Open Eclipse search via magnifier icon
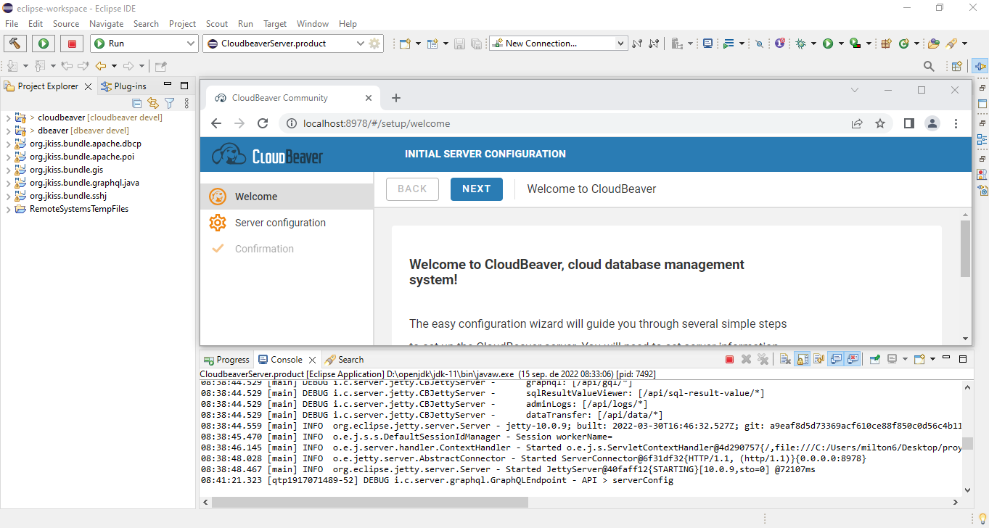This screenshot has height=528, width=989. 929,65
